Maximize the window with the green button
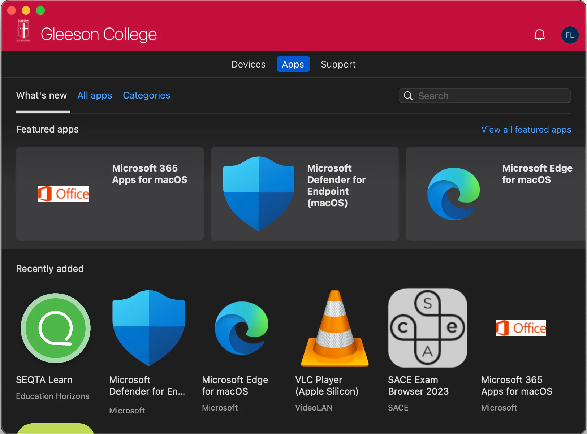587x434 pixels. point(40,10)
